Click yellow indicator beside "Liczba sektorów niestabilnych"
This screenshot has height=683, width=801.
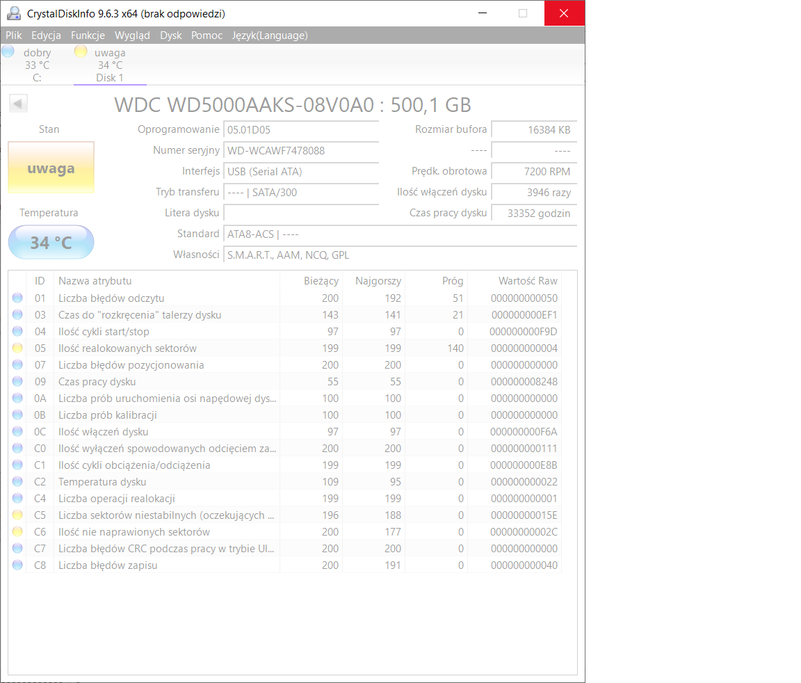(17, 515)
